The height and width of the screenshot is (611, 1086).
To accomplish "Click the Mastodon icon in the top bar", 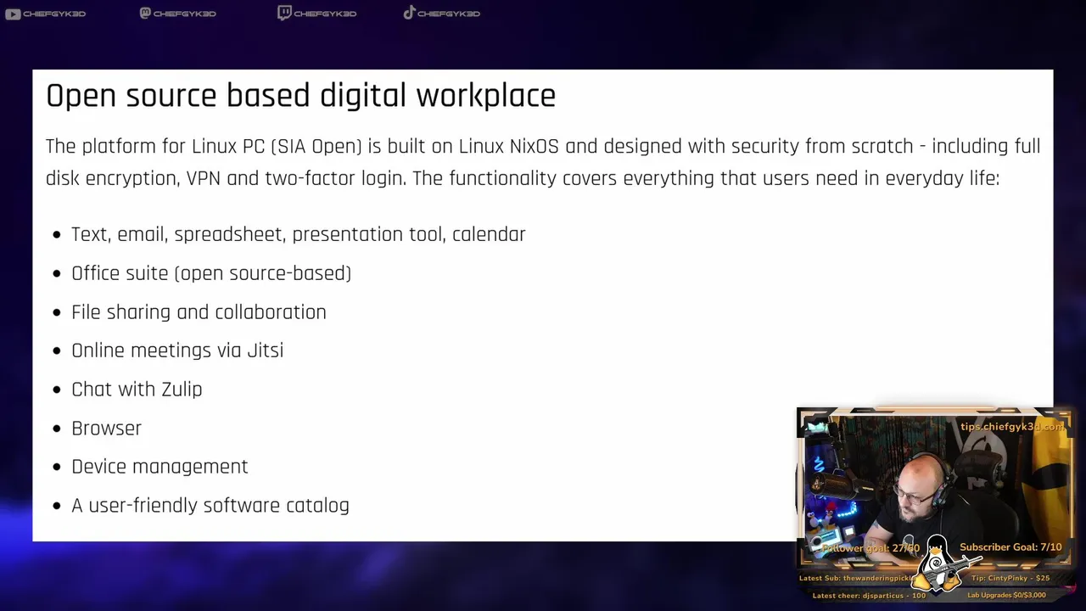I will [x=145, y=14].
